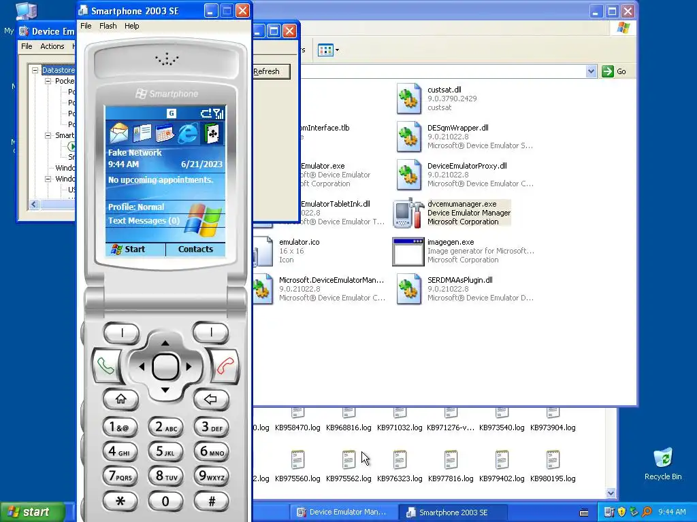The image size is (697, 522).
Task: Tap the Contacts card icon on phone screen
Action: (x=142, y=133)
